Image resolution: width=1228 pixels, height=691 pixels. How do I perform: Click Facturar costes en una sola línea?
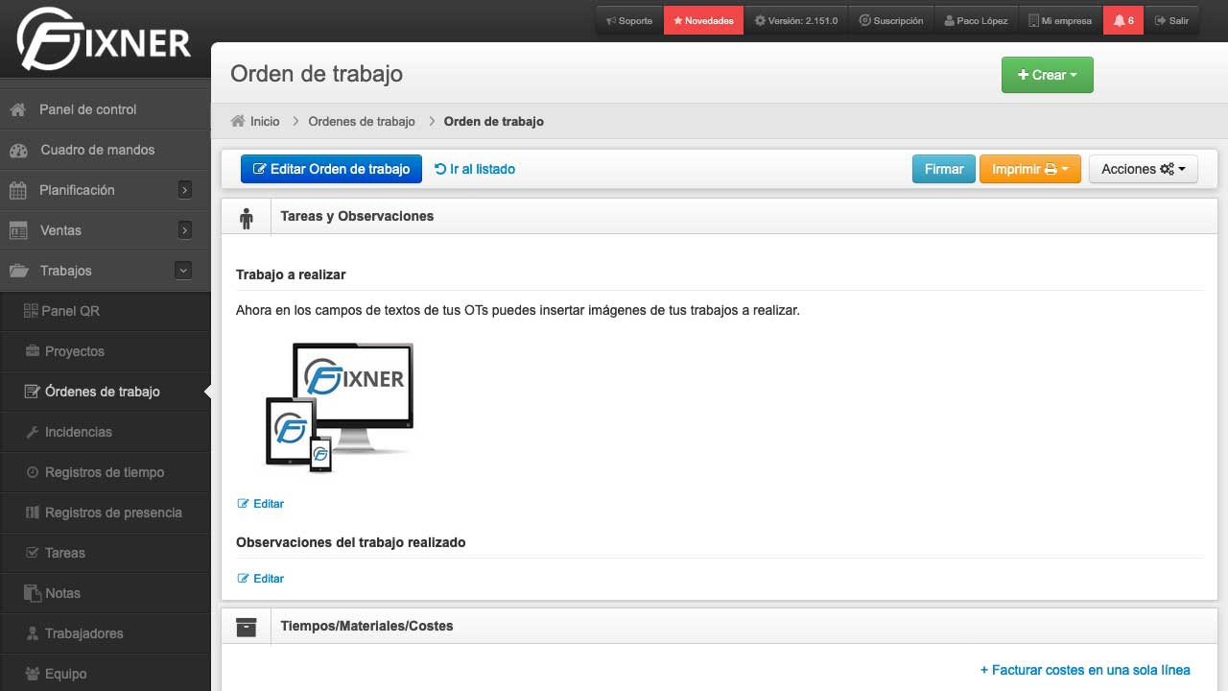[x=1085, y=670]
